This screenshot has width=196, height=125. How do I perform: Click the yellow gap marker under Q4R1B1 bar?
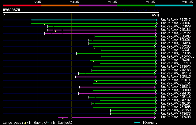click(55, 31)
